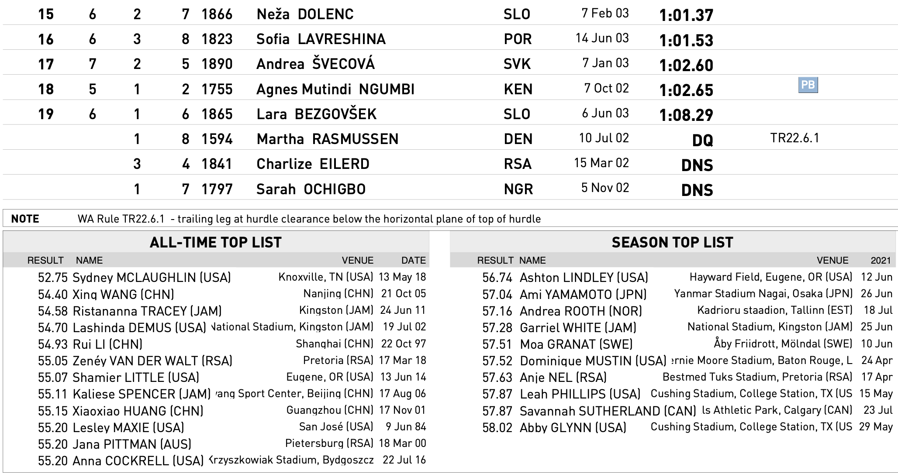This screenshot has height=474, width=898.
Task: Click the DATE column header in all-time list
Action: click(413, 261)
